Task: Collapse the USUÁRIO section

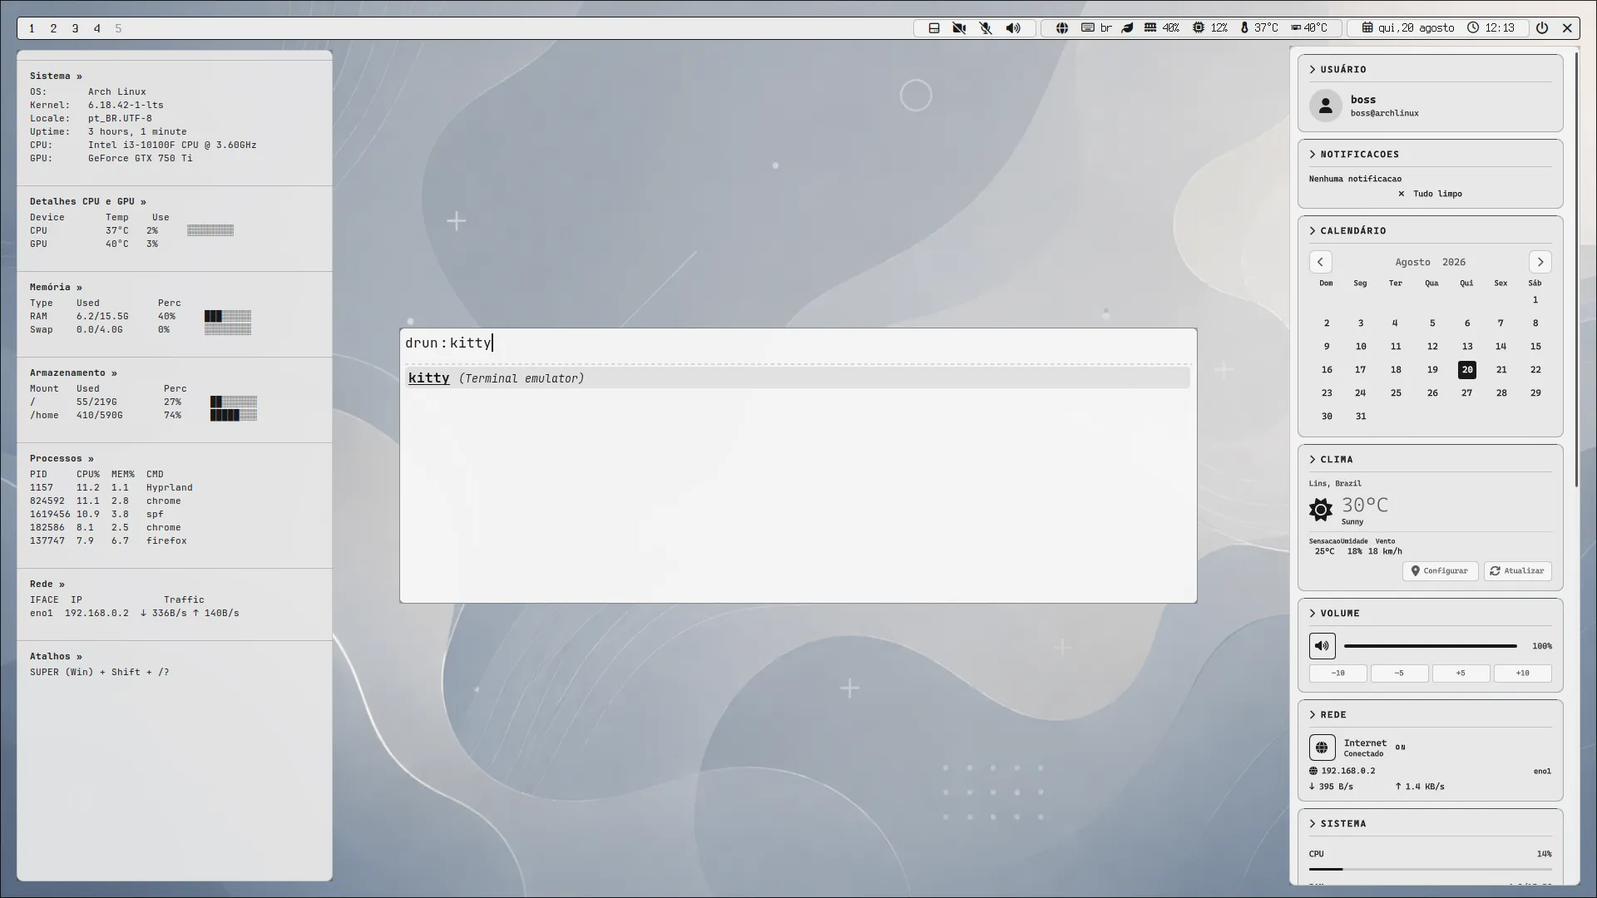Action: [x=1313, y=70]
